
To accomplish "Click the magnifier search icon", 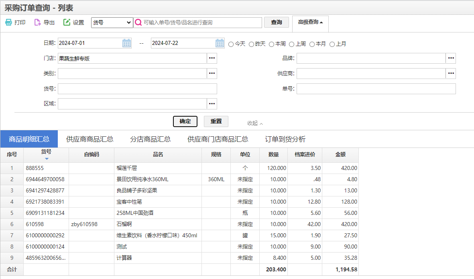I will tap(138, 22).
